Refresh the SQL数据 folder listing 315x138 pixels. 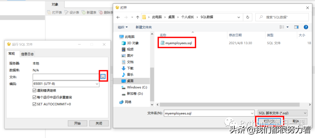point(248,17)
